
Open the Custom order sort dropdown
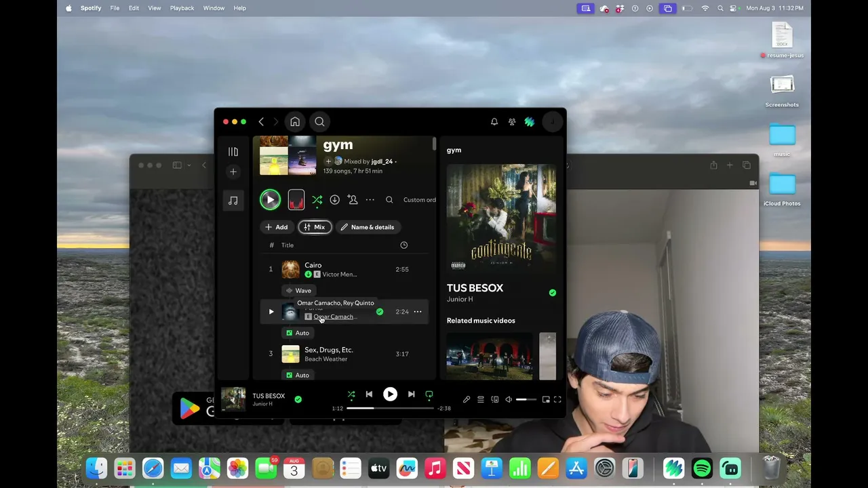coord(420,200)
